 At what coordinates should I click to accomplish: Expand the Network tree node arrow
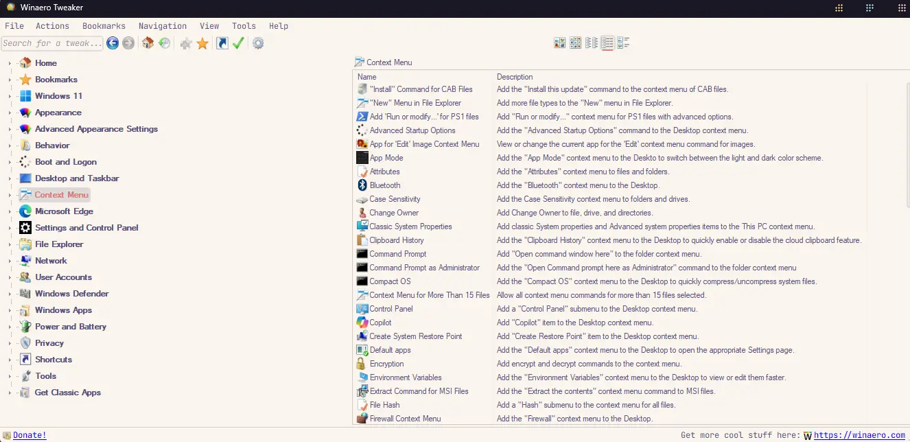click(x=10, y=261)
